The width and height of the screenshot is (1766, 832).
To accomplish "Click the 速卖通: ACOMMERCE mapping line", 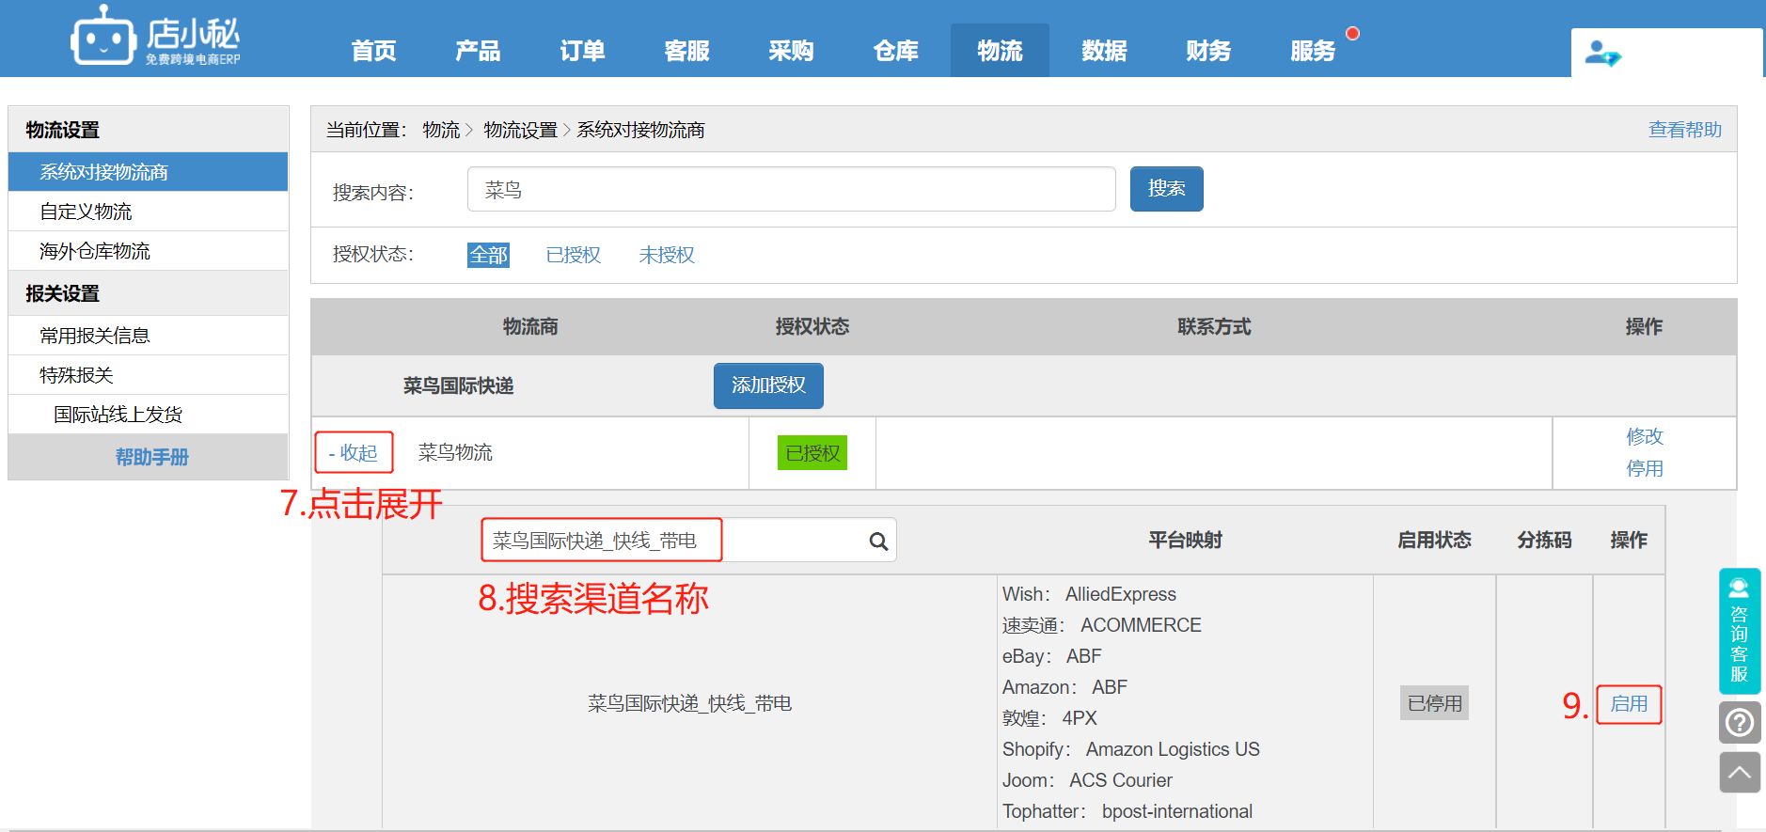I will click(1101, 625).
